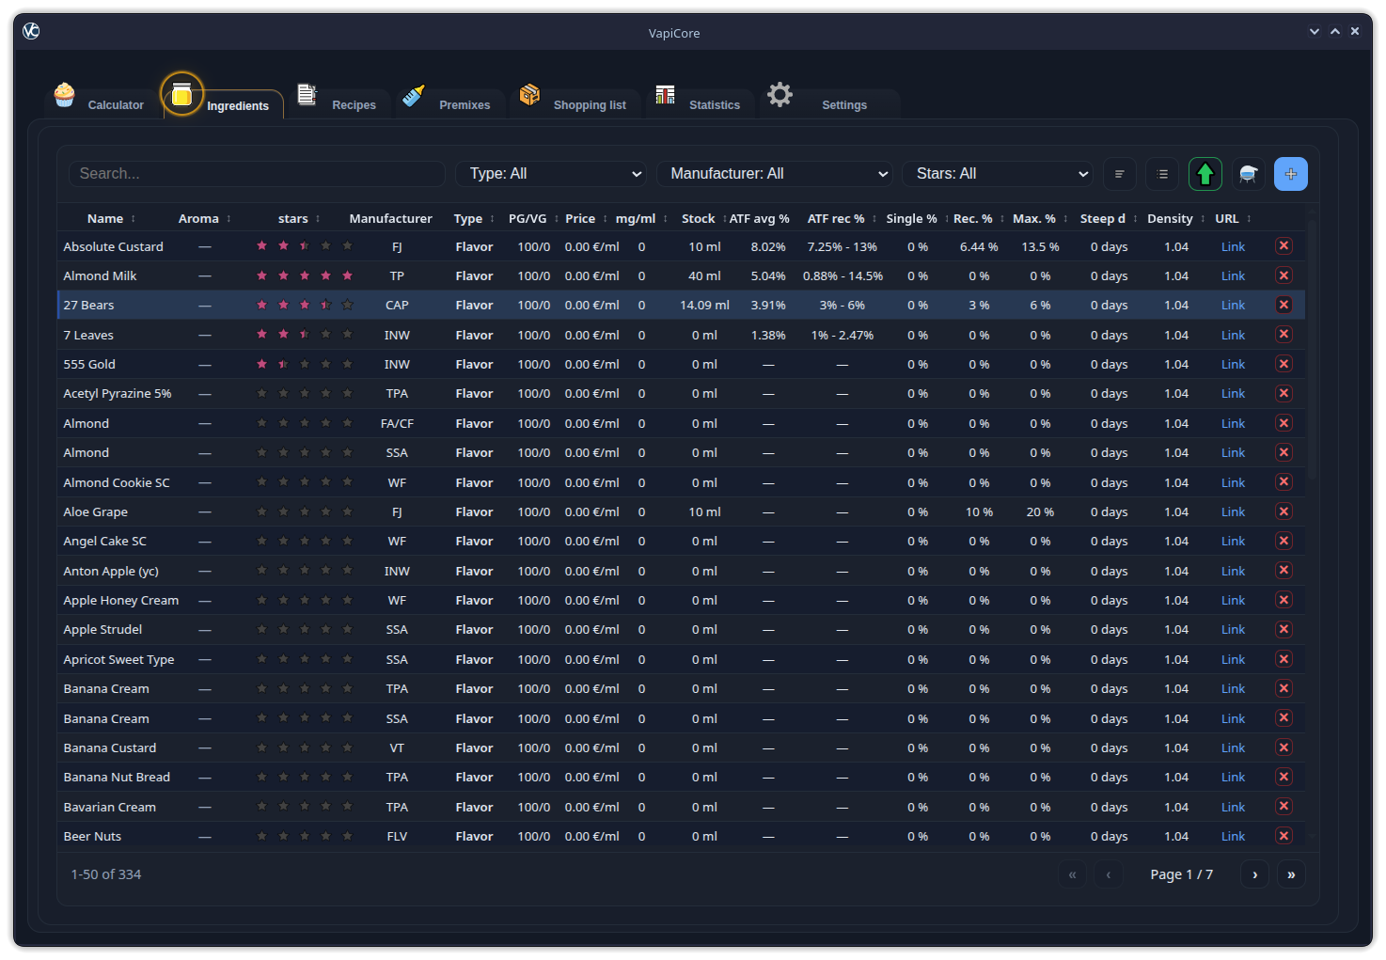Delete the Absolute Custard row

[x=1283, y=246]
